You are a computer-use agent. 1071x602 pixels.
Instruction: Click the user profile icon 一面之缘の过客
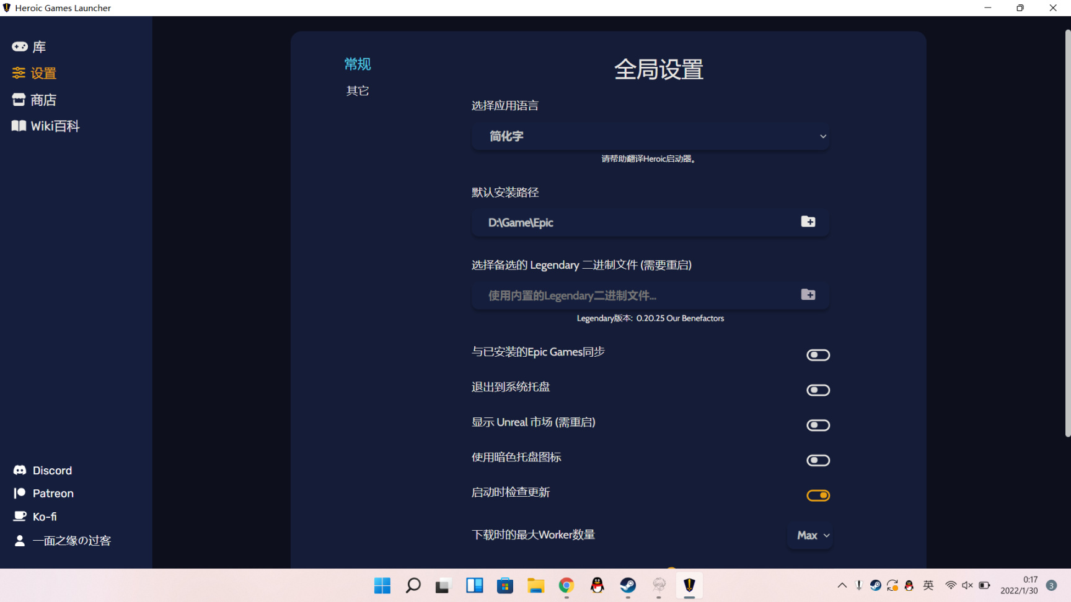[x=20, y=541]
